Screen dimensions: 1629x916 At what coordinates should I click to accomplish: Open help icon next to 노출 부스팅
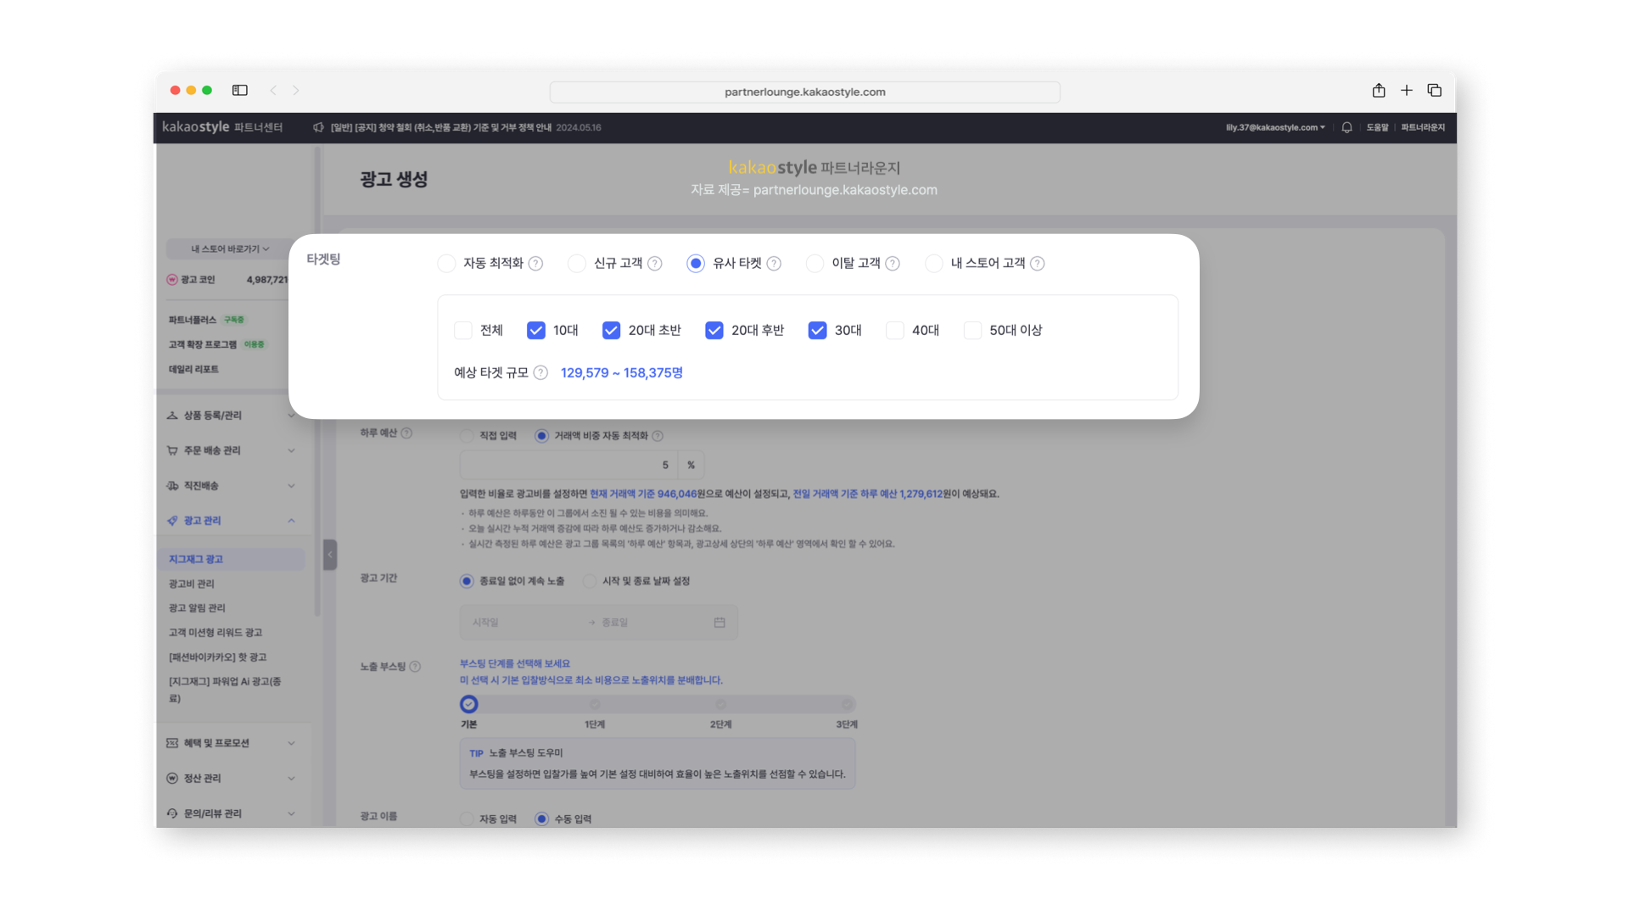pyautogui.click(x=415, y=667)
